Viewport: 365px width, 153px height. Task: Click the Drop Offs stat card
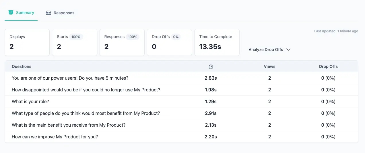coord(169,42)
